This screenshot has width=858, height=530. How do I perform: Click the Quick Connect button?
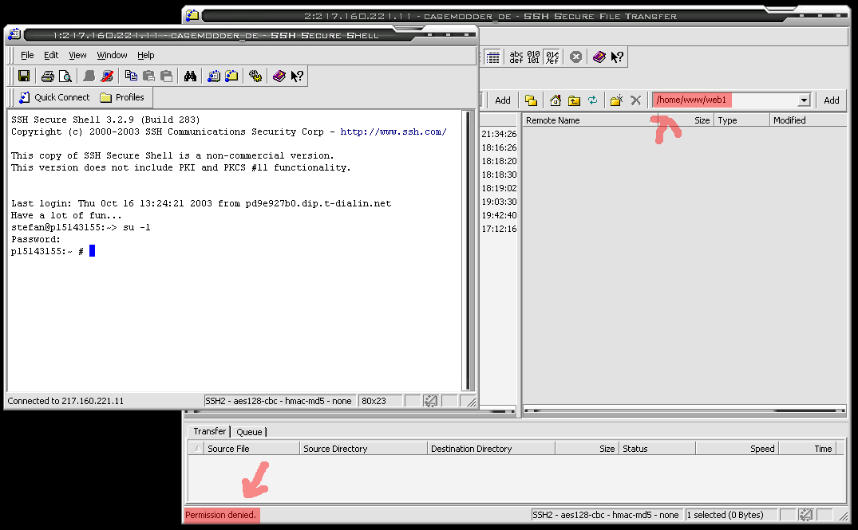point(53,97)
